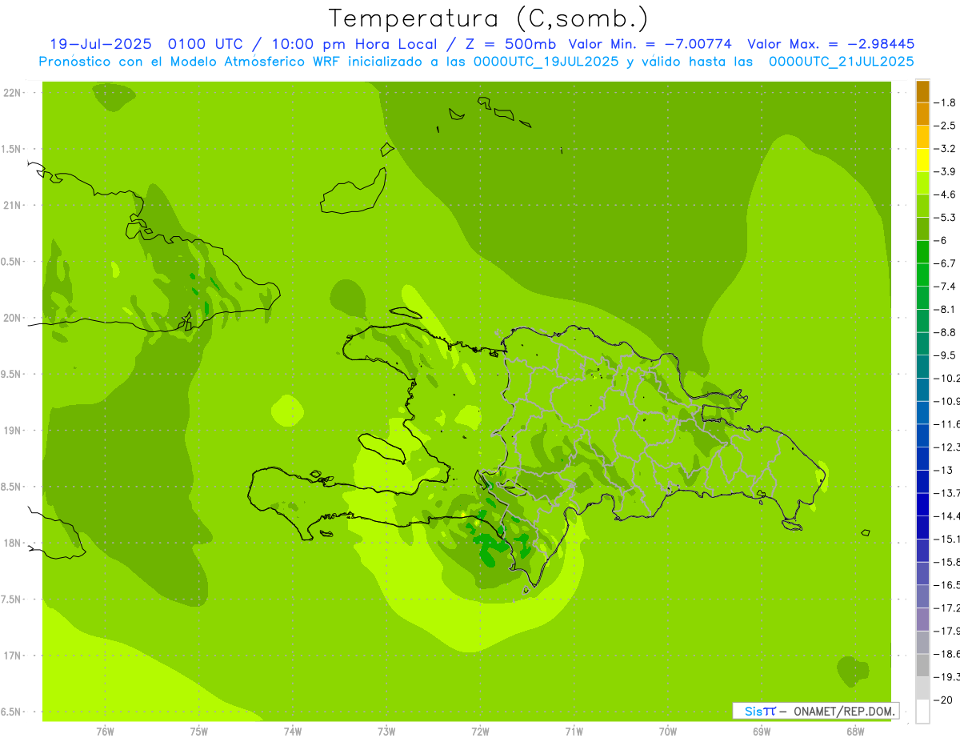The width and height of the screenshot is (960, 742).
Task: Click the "71W" longitude axis label
Action: (574, 732)
